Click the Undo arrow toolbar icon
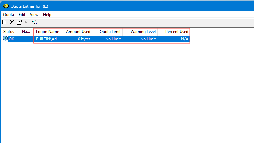This screenshot has height=143, width=254. (27, 22)
